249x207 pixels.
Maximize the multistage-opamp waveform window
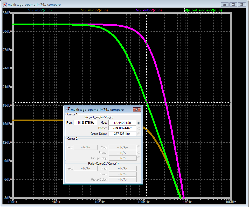point(233,4)
